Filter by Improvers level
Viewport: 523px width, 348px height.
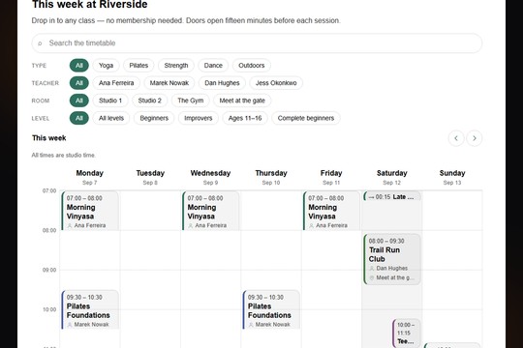pyautogui.click(x=199, y=118)
